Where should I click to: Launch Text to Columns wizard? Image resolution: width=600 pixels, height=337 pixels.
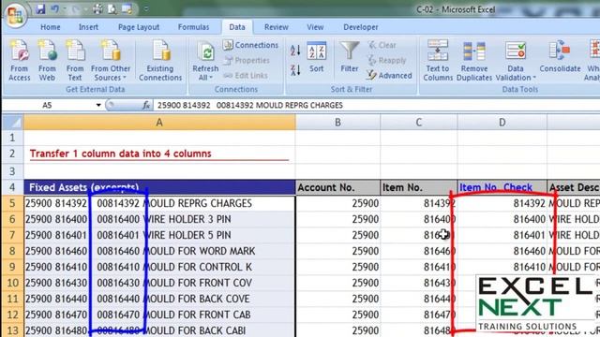tap(438, 60)
